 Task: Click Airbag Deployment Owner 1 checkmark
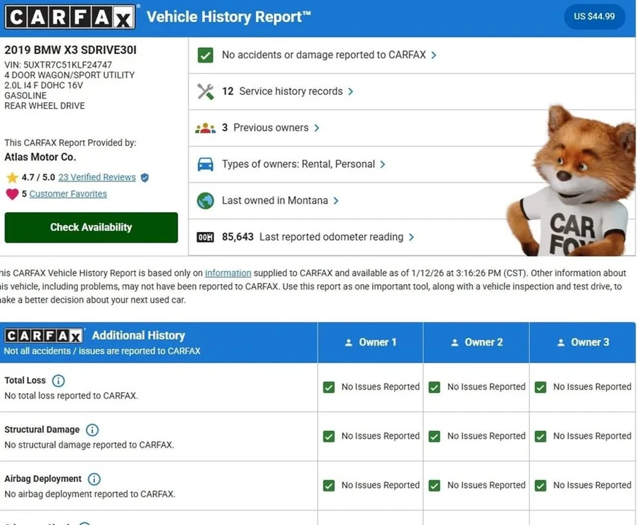pyautogui.click(x=328, y=486)
